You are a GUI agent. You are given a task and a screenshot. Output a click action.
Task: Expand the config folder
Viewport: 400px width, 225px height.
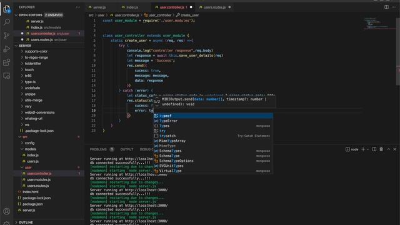coord(29,143)
